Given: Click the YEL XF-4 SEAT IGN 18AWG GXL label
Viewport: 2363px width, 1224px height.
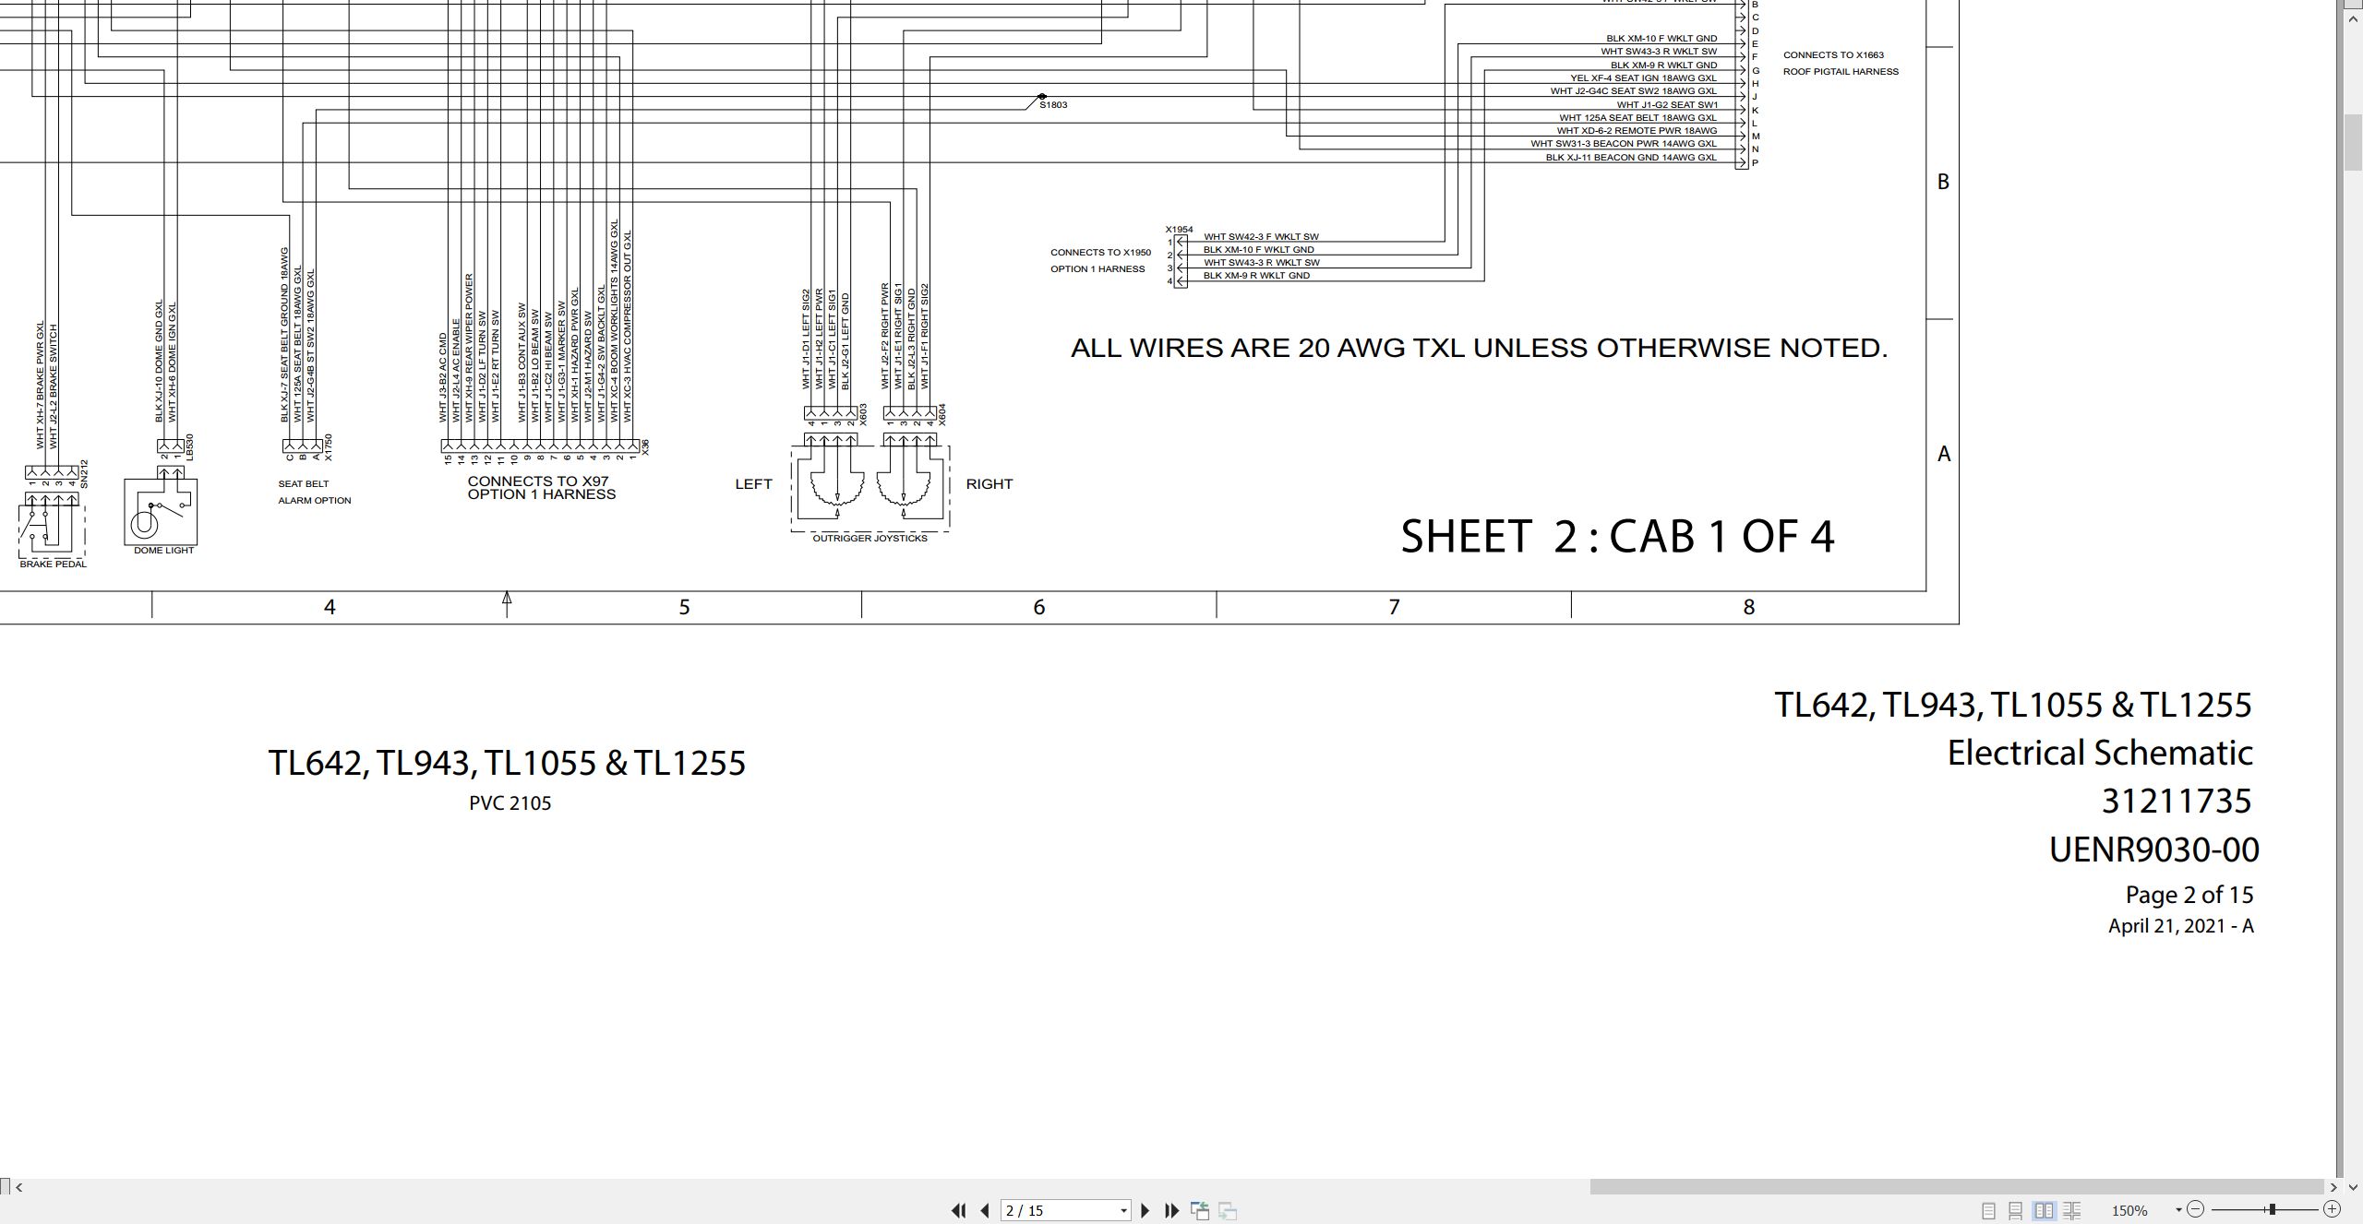Looking at the screenshot, I should coord(1643,78).
